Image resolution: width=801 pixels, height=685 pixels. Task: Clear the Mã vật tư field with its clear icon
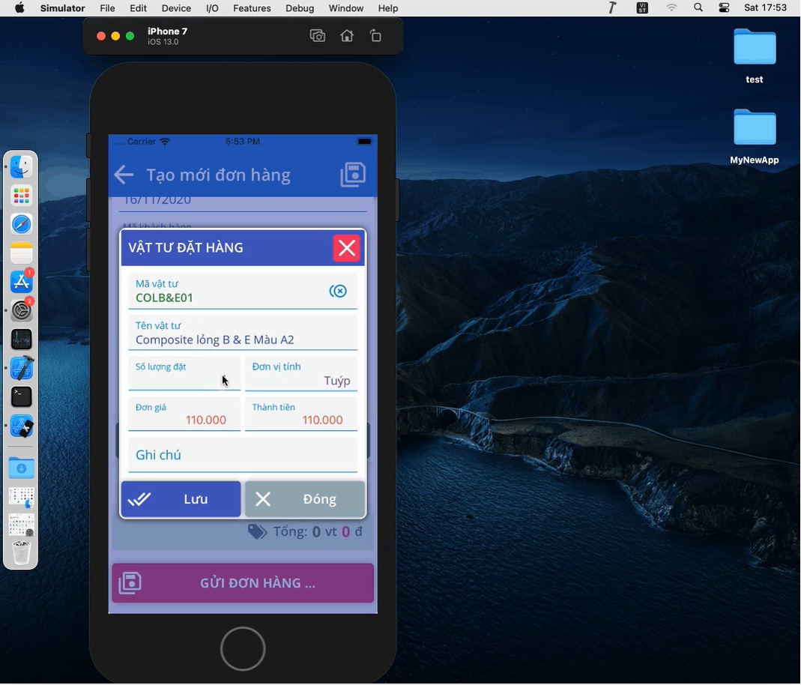point(338,292)
